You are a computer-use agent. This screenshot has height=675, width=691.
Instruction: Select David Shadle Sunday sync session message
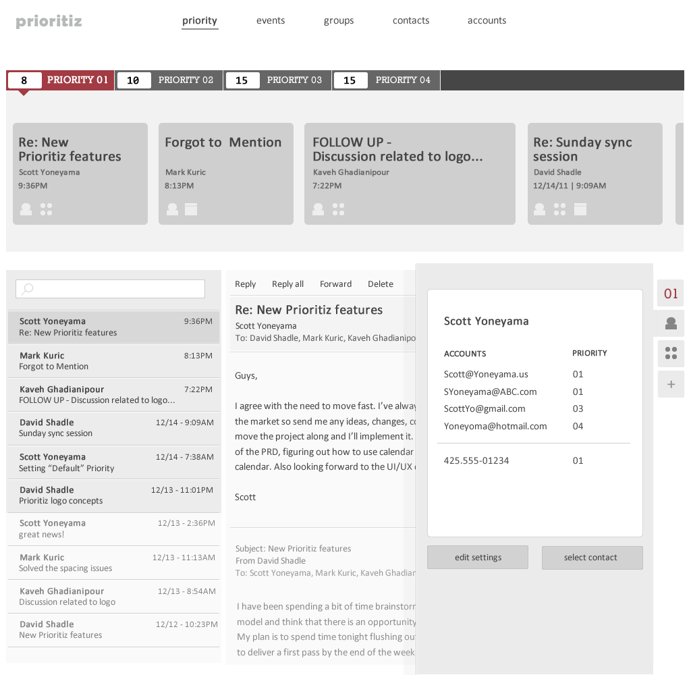tap(113, 428)
